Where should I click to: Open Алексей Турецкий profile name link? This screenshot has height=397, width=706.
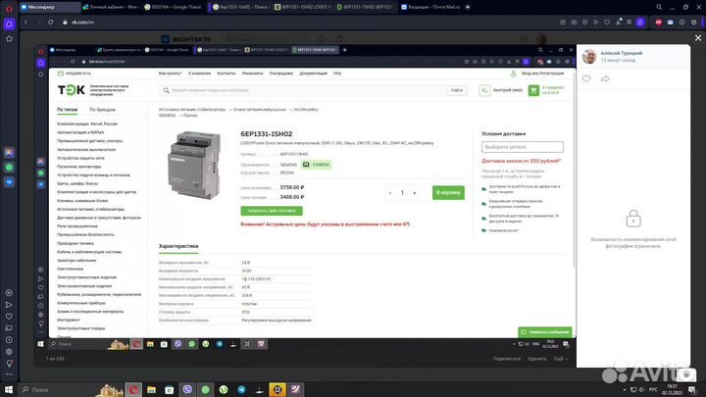pyautogui.click(x=622, y=53)
